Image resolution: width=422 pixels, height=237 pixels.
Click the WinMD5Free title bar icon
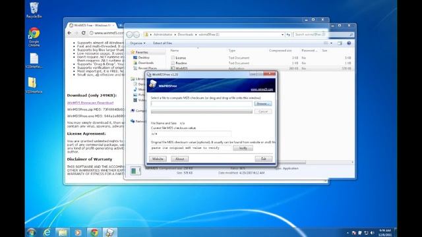click(x=149, y=74)
